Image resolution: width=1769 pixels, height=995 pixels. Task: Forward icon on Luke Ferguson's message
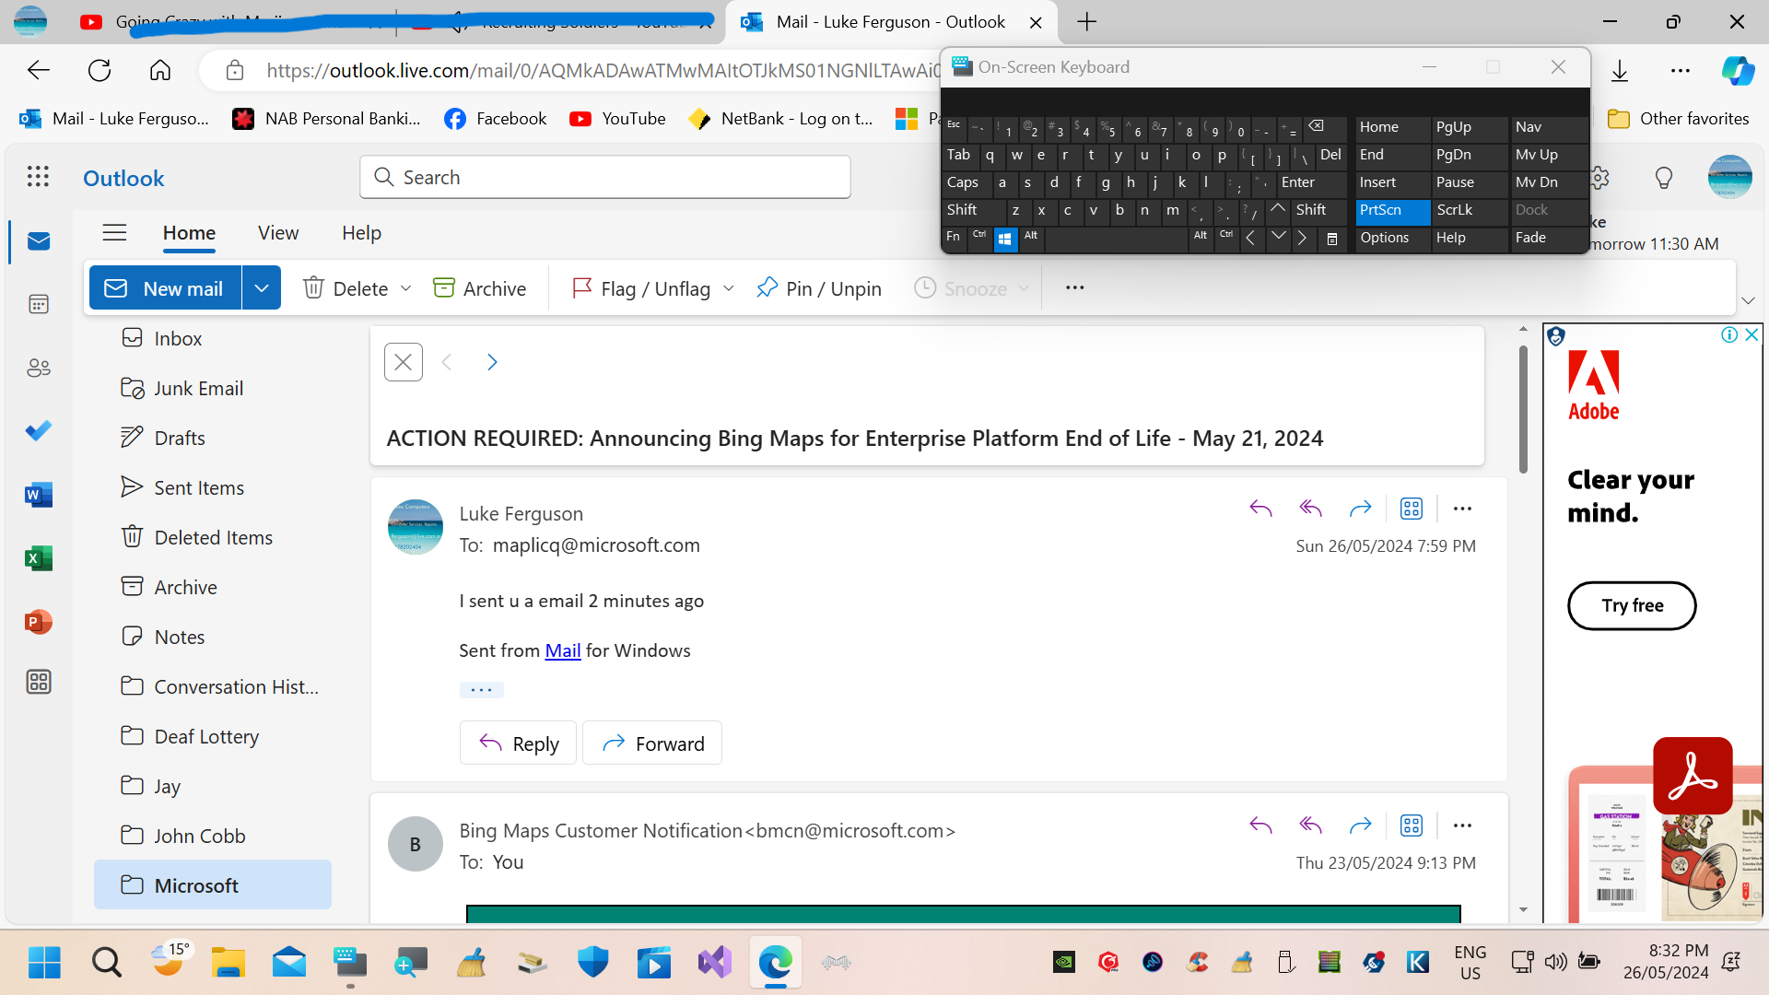(1360, 509)
